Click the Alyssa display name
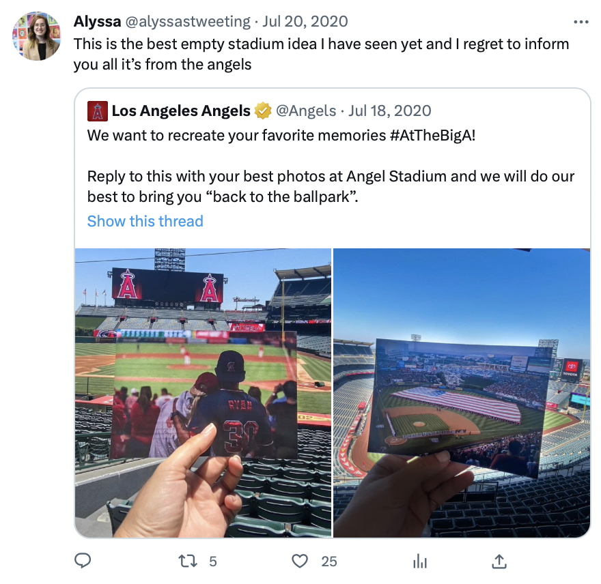 tap(98, 21)
